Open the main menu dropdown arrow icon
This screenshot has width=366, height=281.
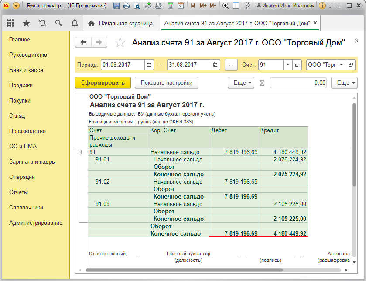16,6
